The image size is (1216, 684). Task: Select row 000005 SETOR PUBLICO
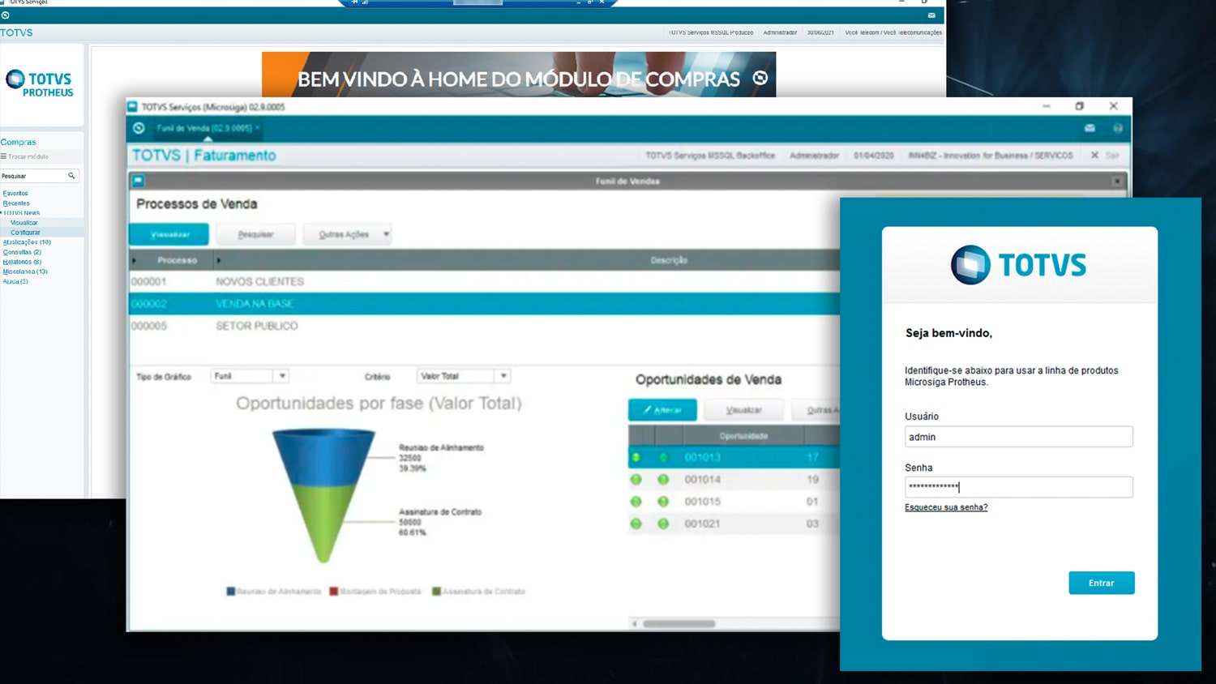[x=484, y=326]
